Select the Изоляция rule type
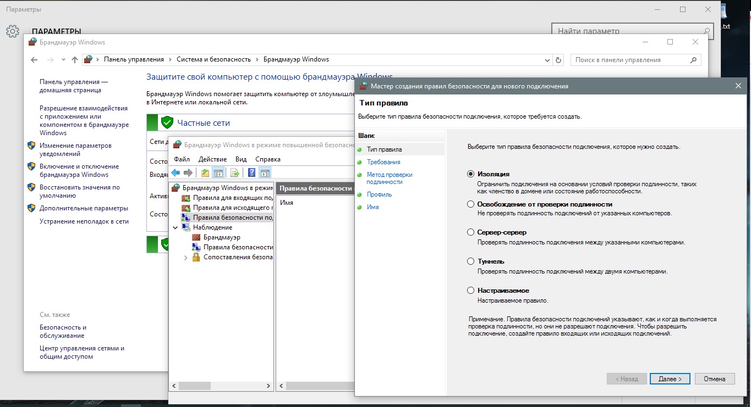751x407 pixels. tap(470, 174)
